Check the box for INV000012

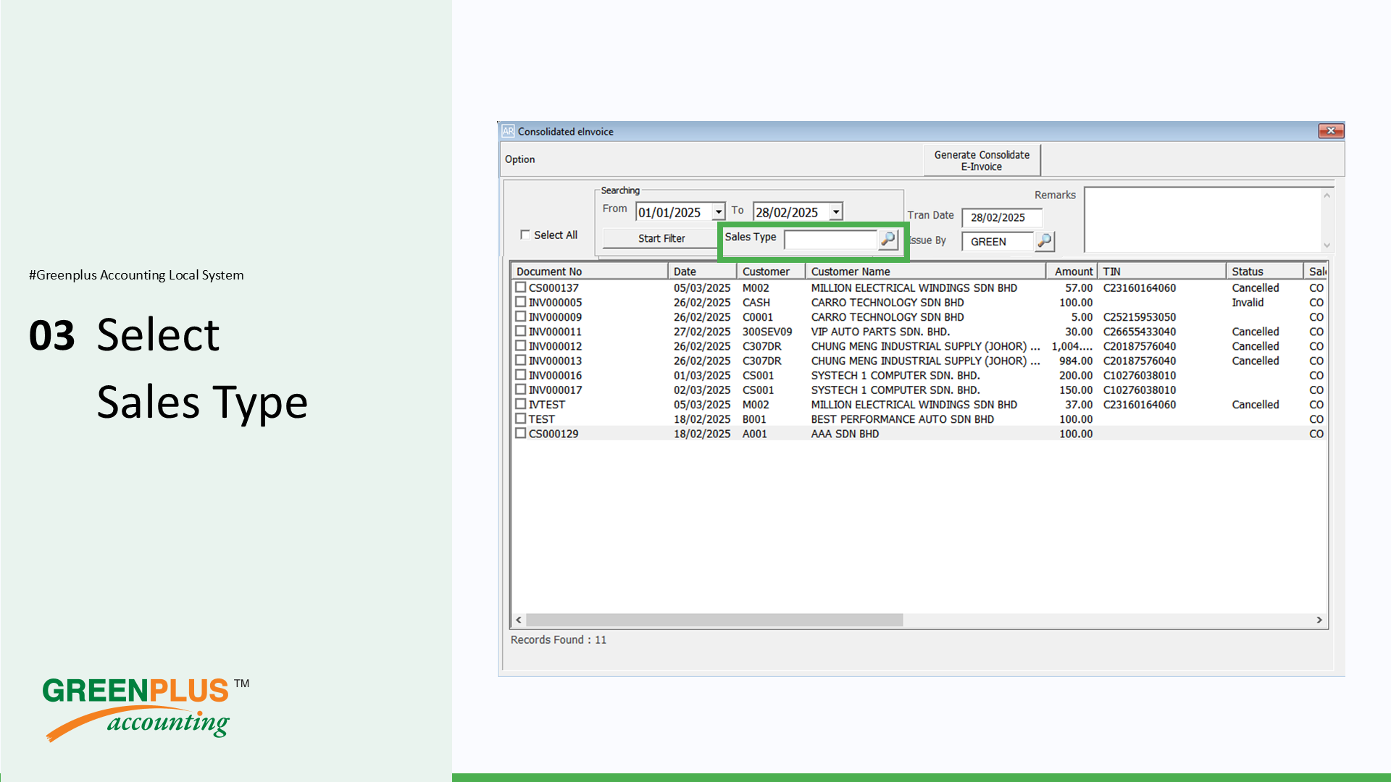[520, 345]
